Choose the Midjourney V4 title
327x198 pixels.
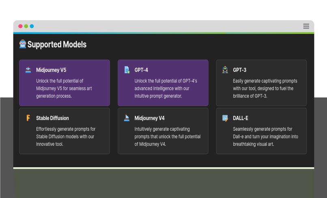[150, 118]
